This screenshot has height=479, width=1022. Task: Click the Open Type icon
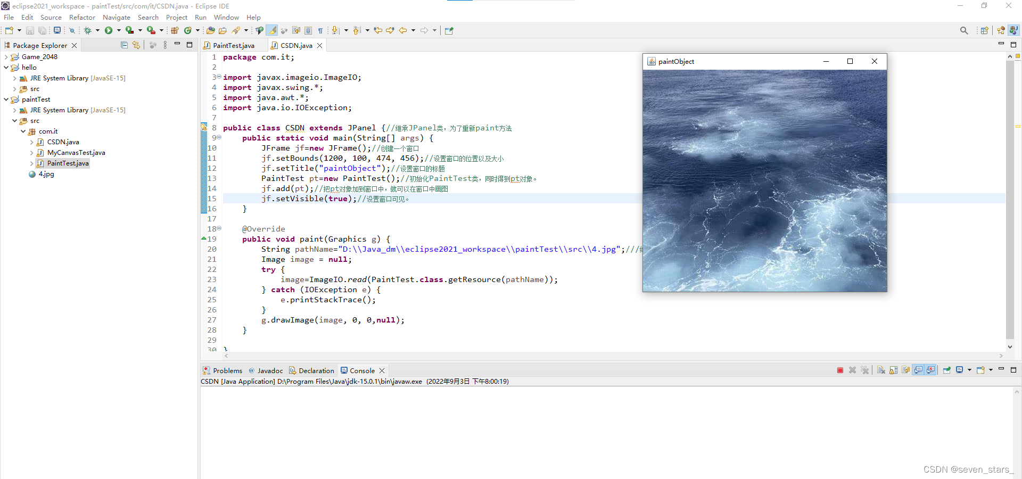211,30
